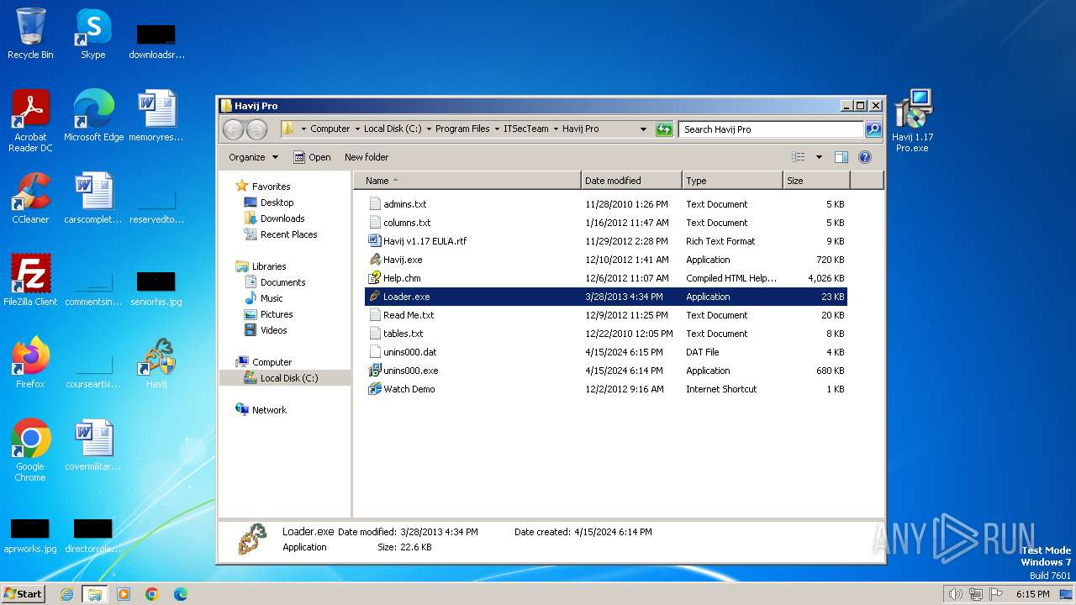Click the Open toolbar button

(x=312, y=157)
